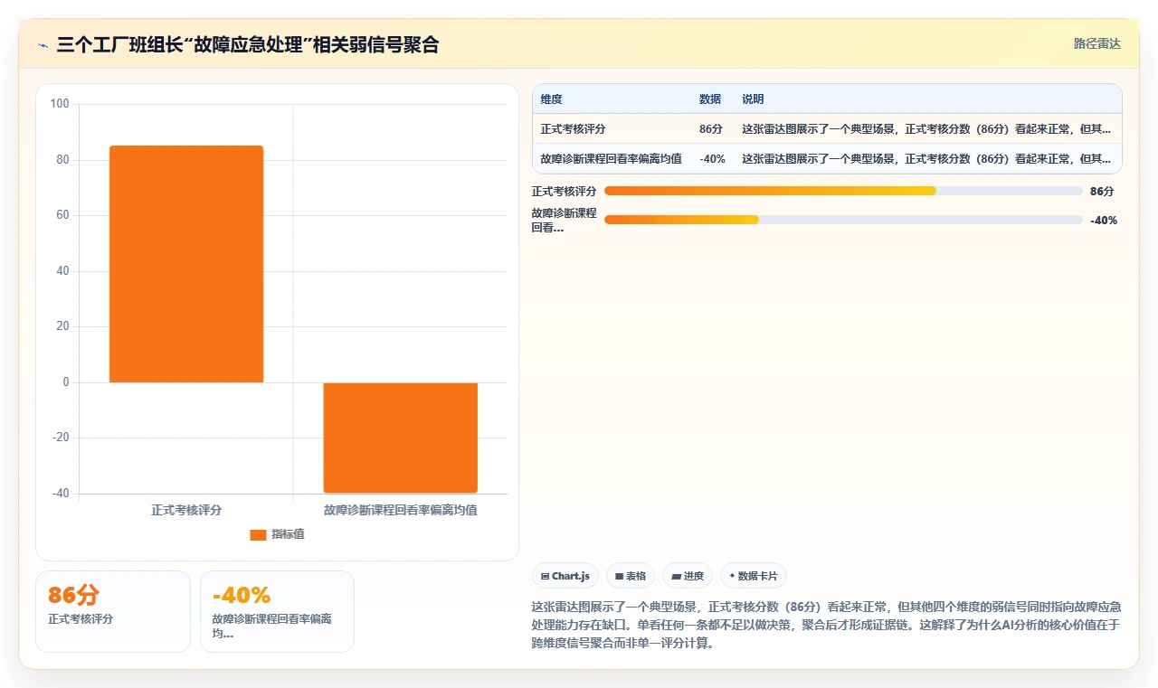
Task: Click the summary paragraph starting 这张雷达图展示了
Action: pyautogui.click(x=826, y=625)
